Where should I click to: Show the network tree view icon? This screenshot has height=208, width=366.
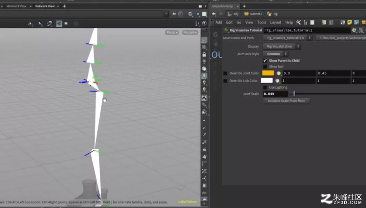[x=305, y=22]
